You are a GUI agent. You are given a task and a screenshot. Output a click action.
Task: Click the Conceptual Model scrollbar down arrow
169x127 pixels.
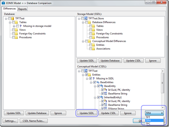pyautogui.click(x=163, y=108)
